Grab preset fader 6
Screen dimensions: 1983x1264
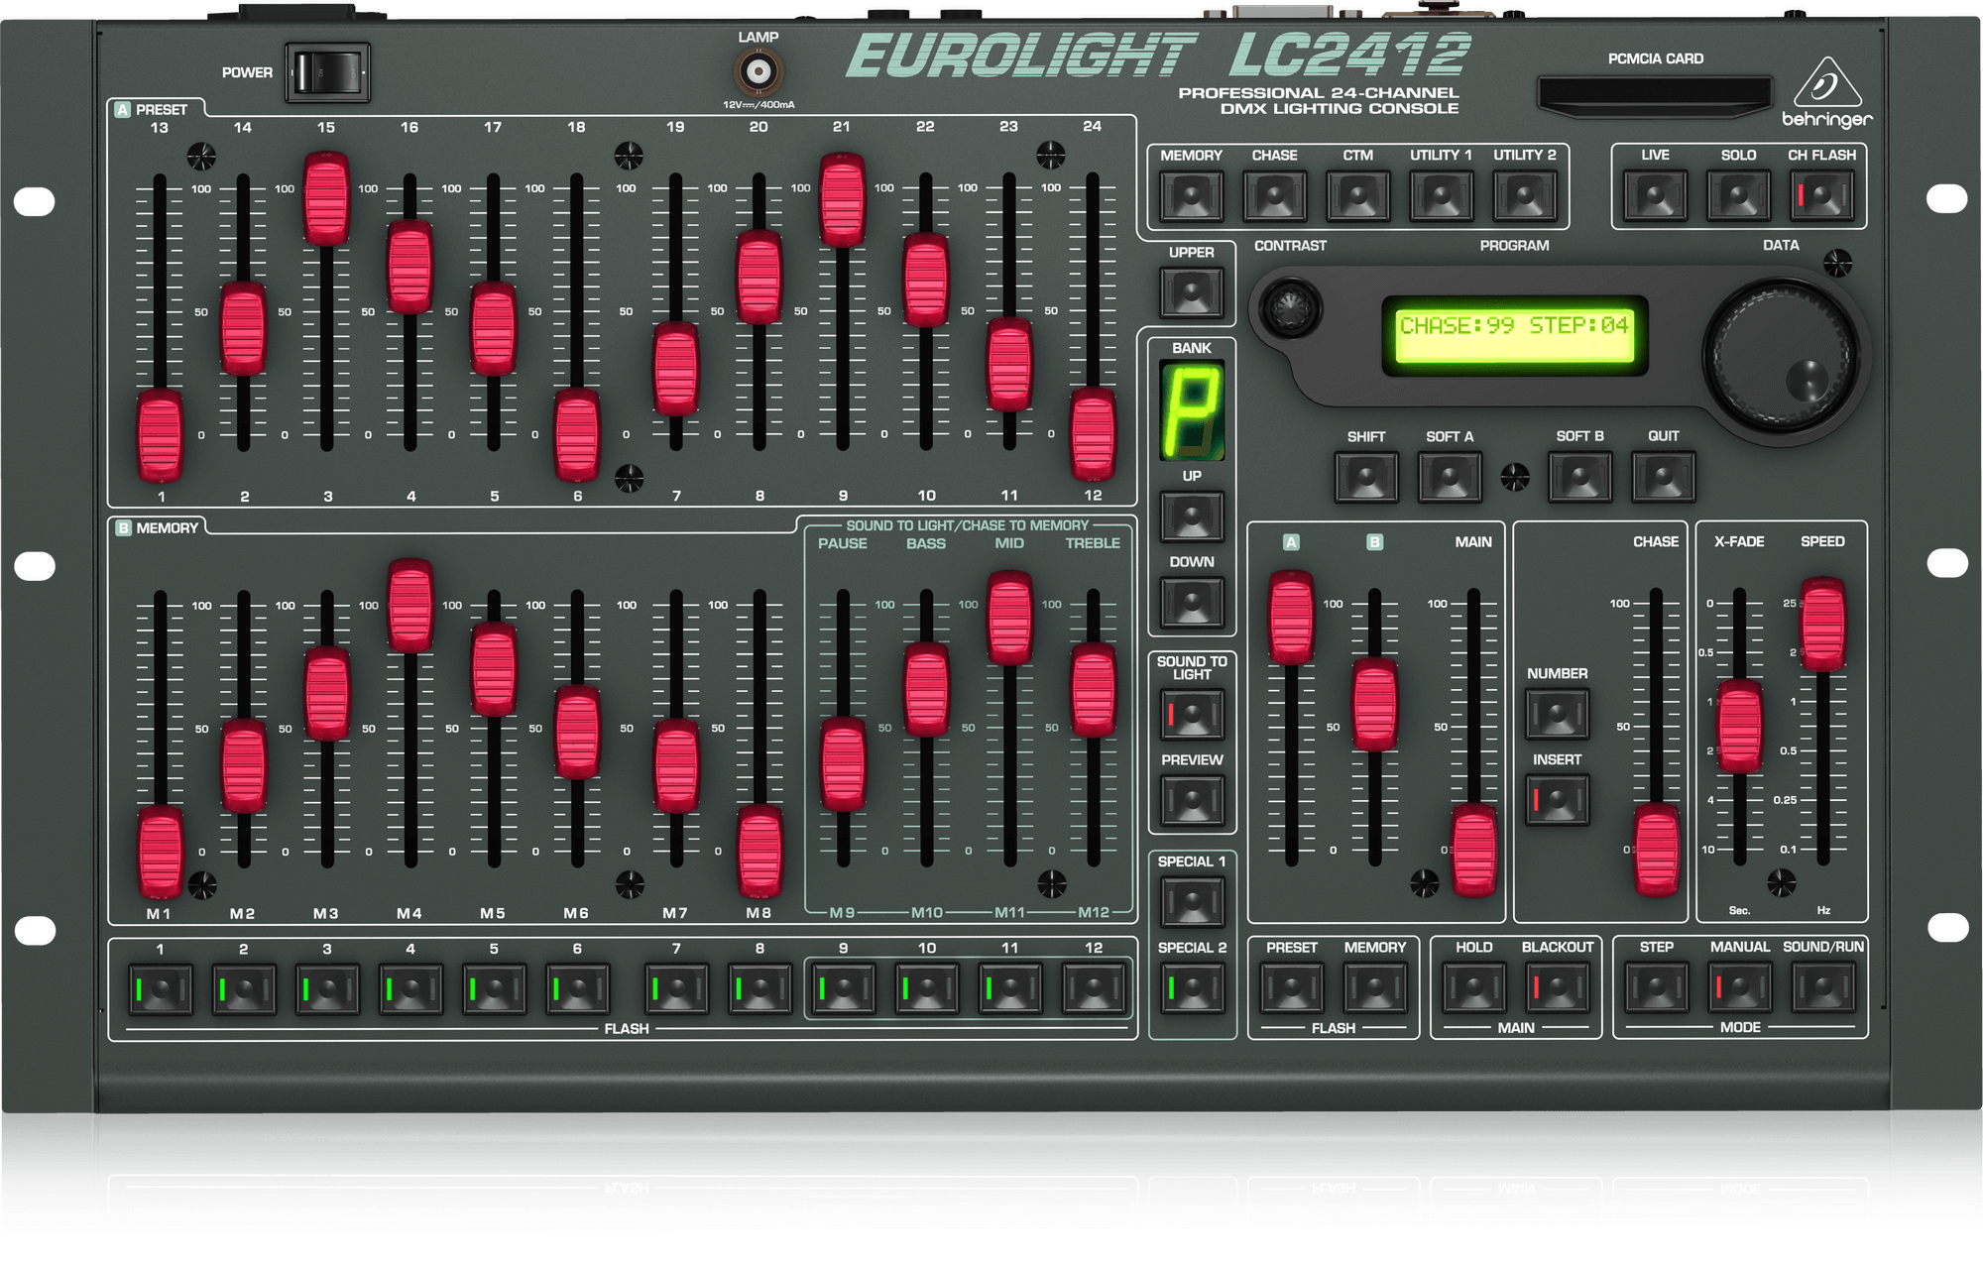pyautogui.click(x=576, y=436)
